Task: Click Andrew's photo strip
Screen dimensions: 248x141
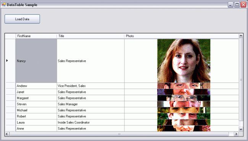Action: (x=184, y=86)
